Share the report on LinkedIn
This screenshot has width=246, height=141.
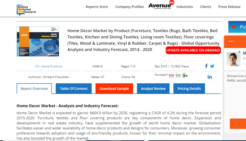[209, 77]
